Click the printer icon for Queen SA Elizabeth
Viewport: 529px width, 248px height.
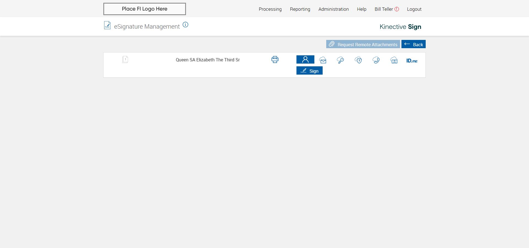275,59
